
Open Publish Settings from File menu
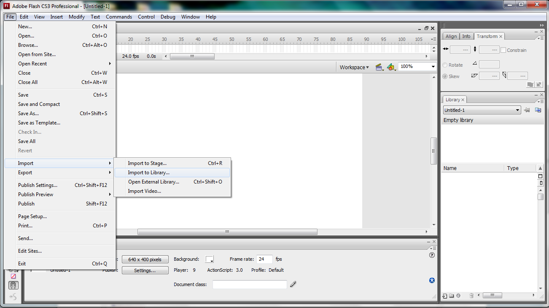(x=60, y=185)
